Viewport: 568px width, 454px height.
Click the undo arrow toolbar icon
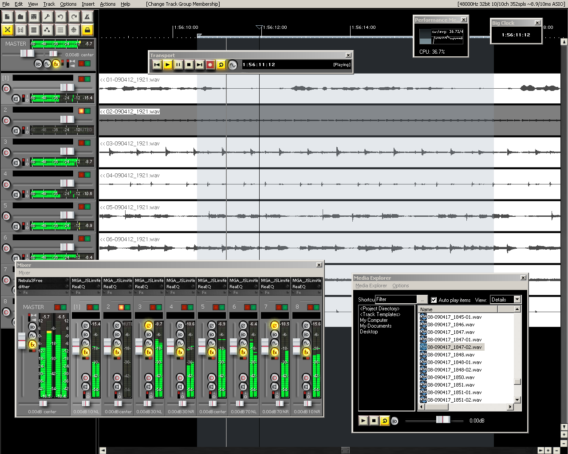(x=60, y=17)
